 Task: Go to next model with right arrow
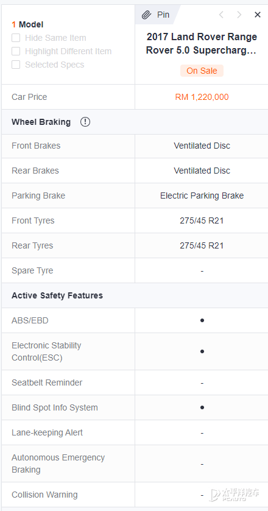tap(239, 15)
